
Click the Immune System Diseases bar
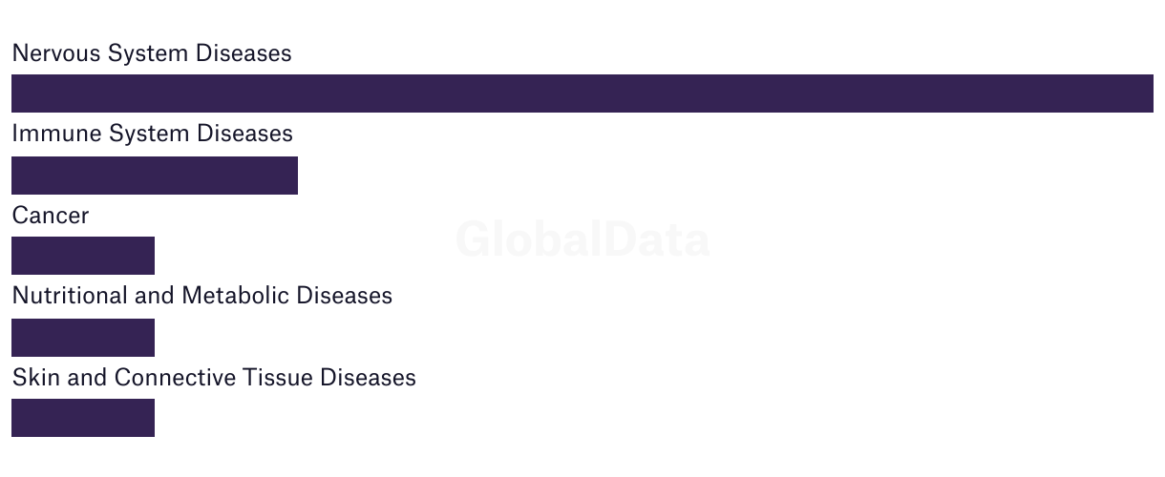pyautogui.click(x=155, y=176)
